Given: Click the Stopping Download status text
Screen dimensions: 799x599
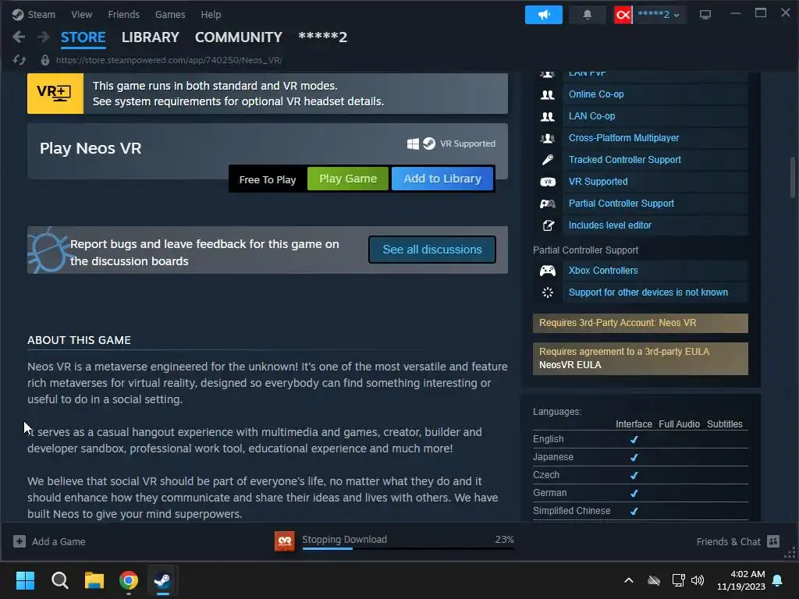Looking at the screenshot, I should coord(344,540).
